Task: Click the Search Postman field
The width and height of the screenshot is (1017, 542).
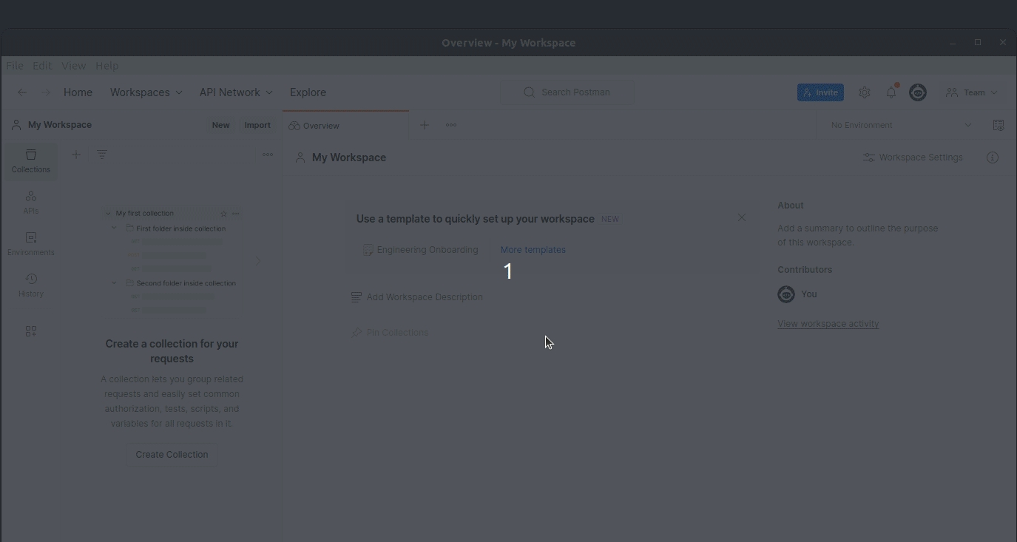Action: tap(567, 92)
